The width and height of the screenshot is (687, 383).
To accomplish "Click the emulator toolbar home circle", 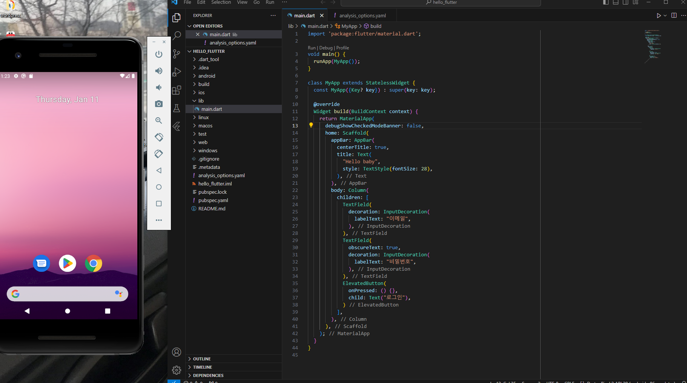I will tap(159, 187).
